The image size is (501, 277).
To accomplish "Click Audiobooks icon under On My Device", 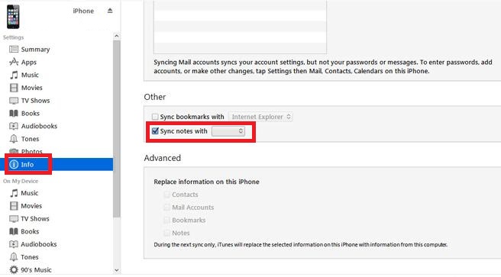I will (x=14, y=244).
